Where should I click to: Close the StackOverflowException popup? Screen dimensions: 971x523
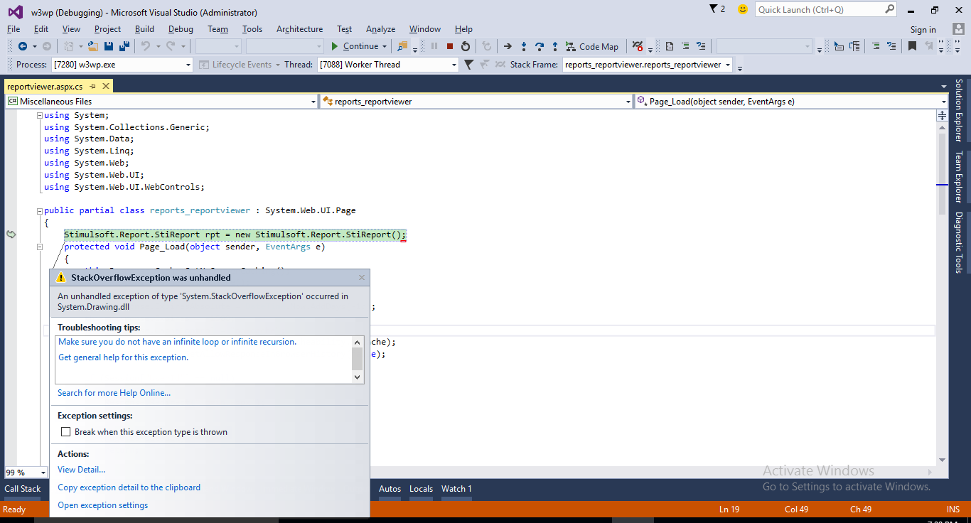tap(362, 278)
